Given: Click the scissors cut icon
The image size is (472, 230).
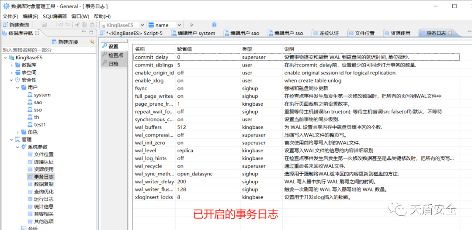Looking at the screenshot, I should click(x=77, y=25).
